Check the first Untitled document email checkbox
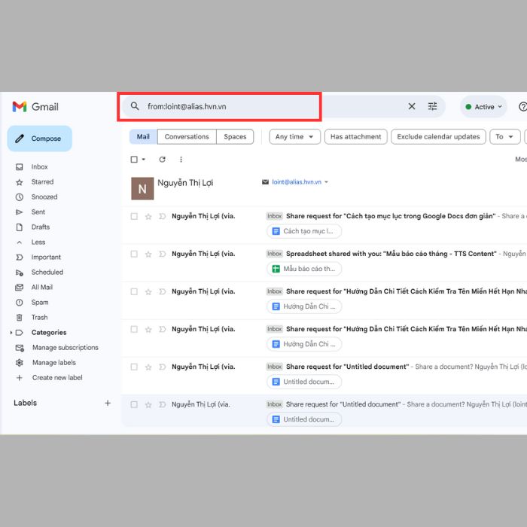 click(x=134, y=367)
